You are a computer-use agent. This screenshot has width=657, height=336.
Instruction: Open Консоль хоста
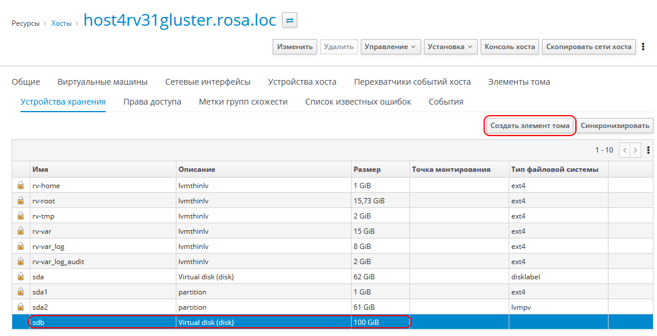510,47
